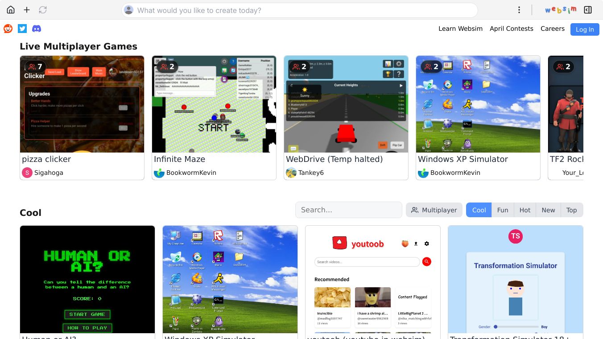Image resolution: width=603 pixels, height=339 pixels.
Task: Open the Careers link
Action: [x=553, y=29]
